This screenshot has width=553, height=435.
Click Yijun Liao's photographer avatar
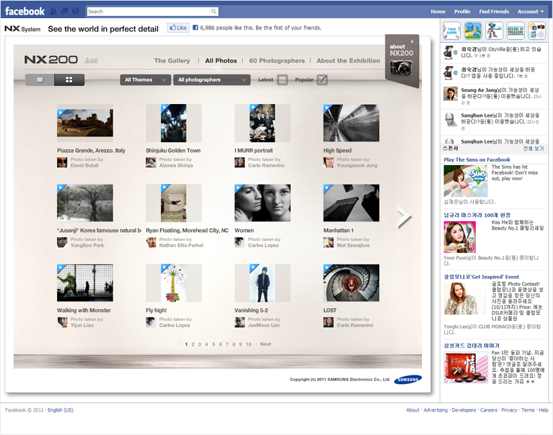[x=62, y=322]
